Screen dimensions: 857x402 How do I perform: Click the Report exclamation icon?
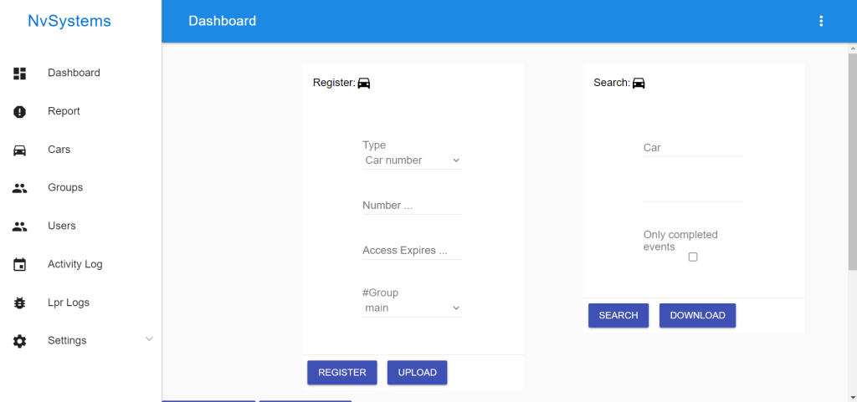pos(20,112)
